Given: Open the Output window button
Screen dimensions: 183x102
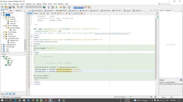Looking at the screenshot, I should pyautogui.click(x=7, y=97).
